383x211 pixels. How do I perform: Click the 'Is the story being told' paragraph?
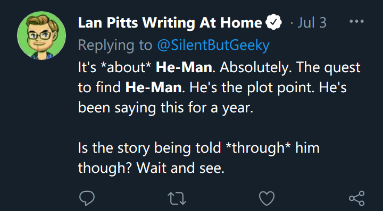point(199,157)
